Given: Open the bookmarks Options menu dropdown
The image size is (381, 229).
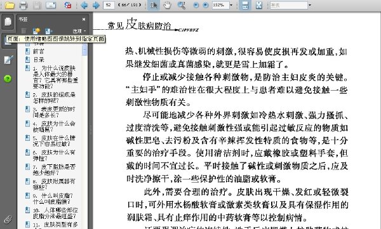Looking at the screenshot, I should (79, 31).
